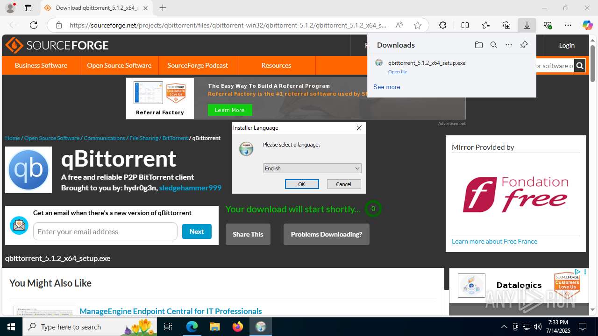This screenshot has width=598, height=336.
Task: Close the Installer Language dialog
Action: (359, 128)
